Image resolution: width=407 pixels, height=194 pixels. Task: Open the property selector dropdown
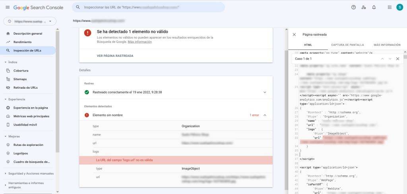click(30, 21)
